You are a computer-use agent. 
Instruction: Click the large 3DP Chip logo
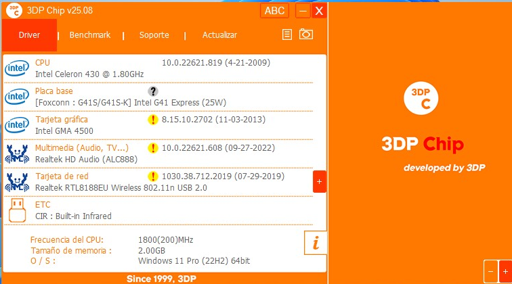420,99
